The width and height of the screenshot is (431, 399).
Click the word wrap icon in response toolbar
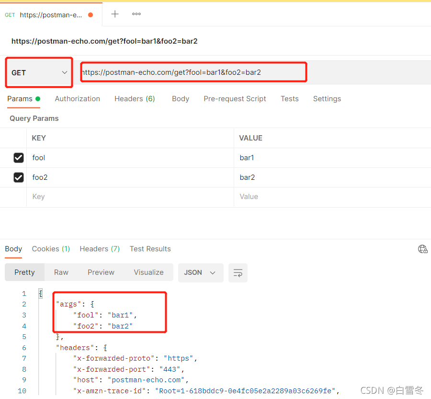pyautogui.click(x=238, y=273)
